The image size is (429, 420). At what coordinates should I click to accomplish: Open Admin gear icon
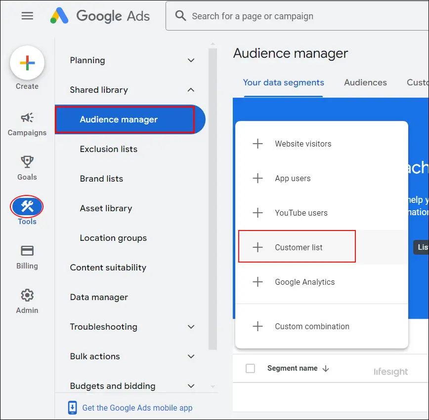27,295
